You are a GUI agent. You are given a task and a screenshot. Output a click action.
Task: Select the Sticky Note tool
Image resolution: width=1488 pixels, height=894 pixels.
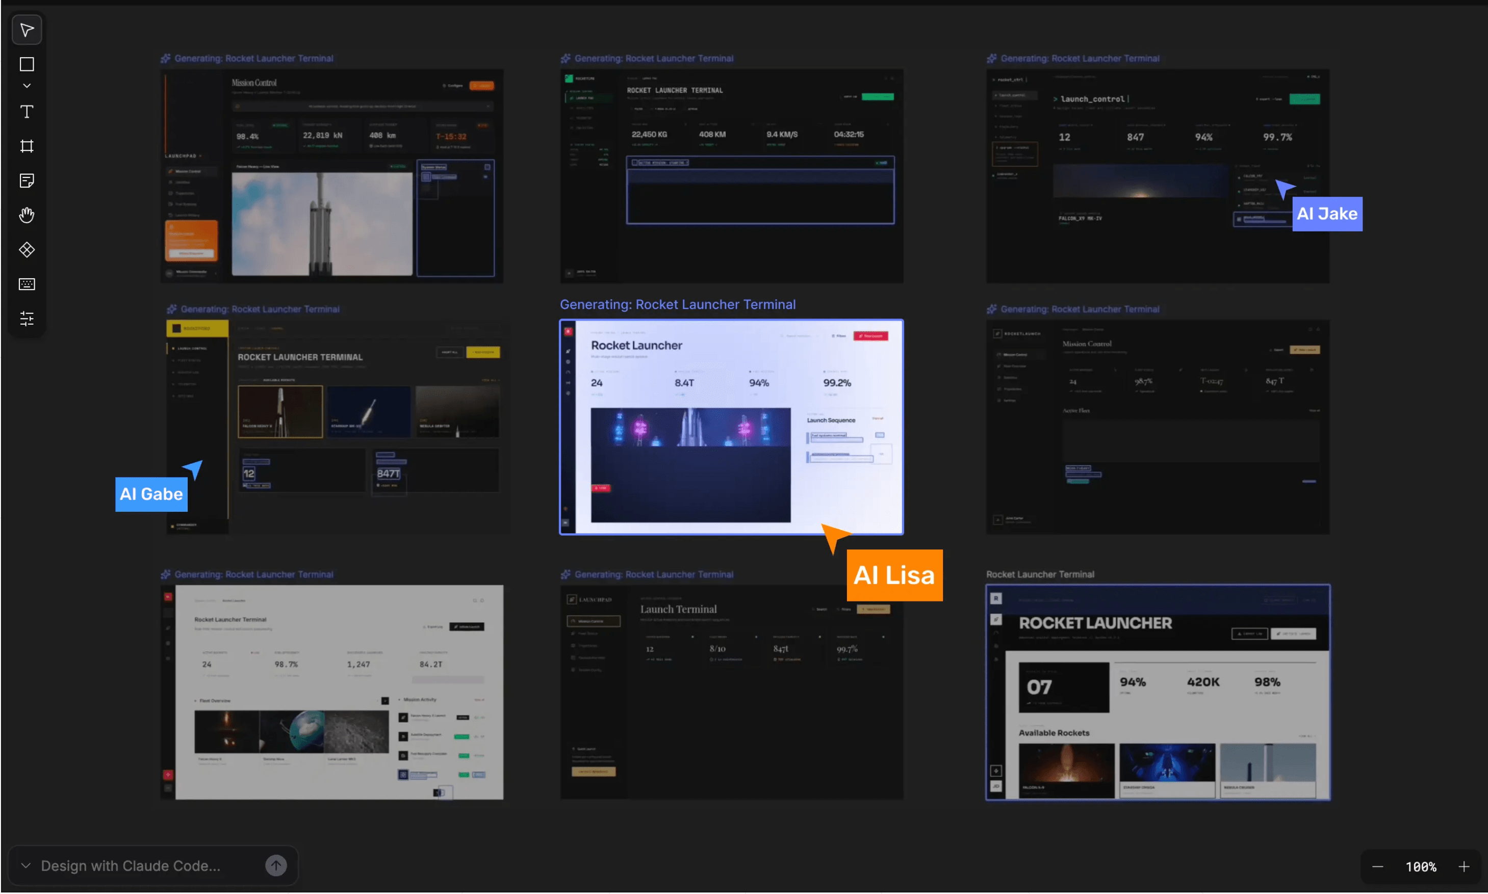coord(27,180)
